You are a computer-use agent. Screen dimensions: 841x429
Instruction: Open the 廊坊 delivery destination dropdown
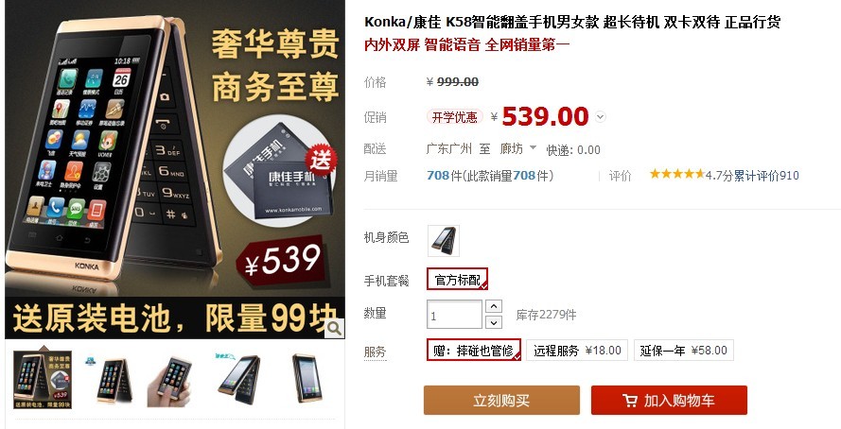tap(518, 149)
